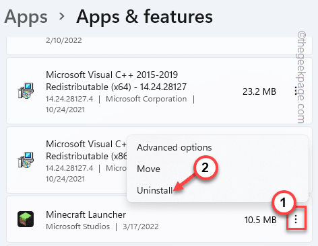The image size is (318, 246).
Task: Select Advanced options in the context menu
Action: tap(174, 148)
